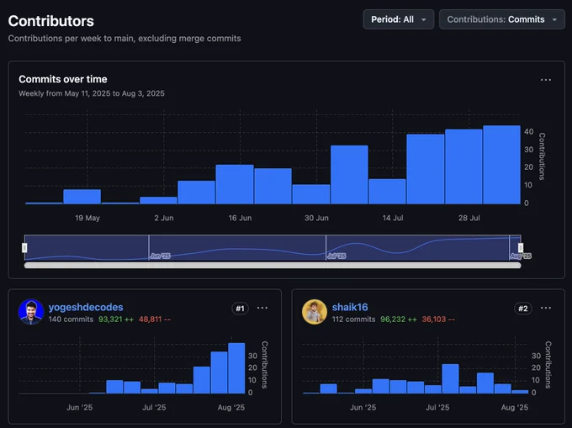This screenshot has width=572, height=428.
Task: Click the 48,811 -- deletions count
Action: click(x=155, y=320)
